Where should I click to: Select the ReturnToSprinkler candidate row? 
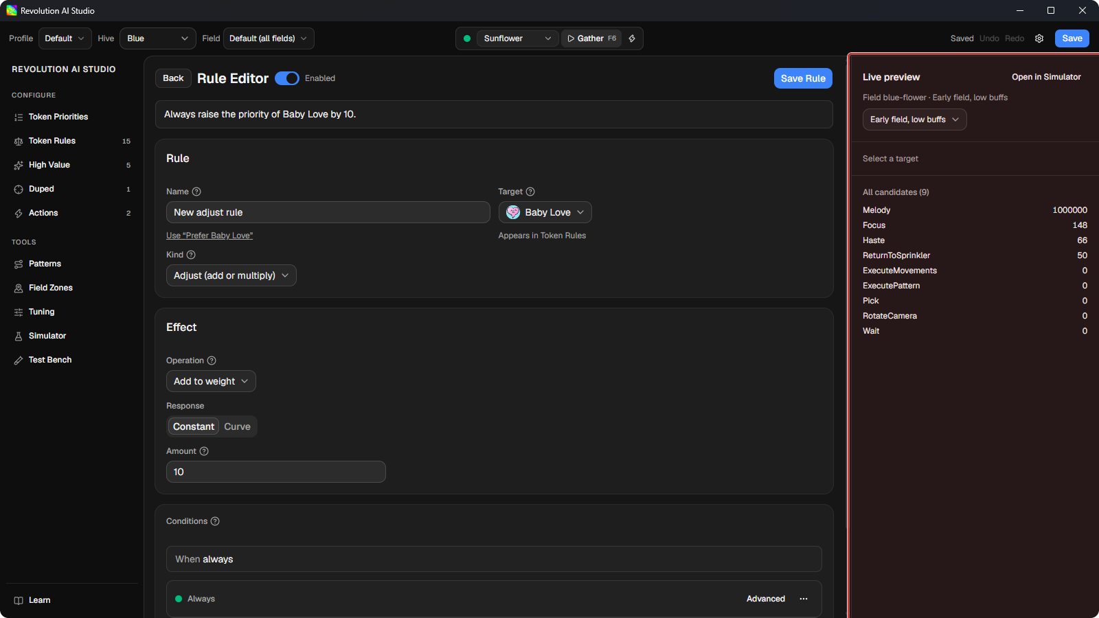(x=975, y=255)
